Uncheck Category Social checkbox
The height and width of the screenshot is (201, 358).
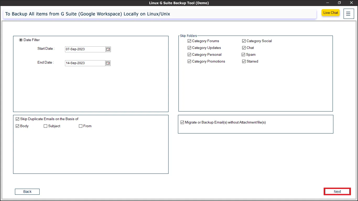pyautogui.click(x=244, y=41)
